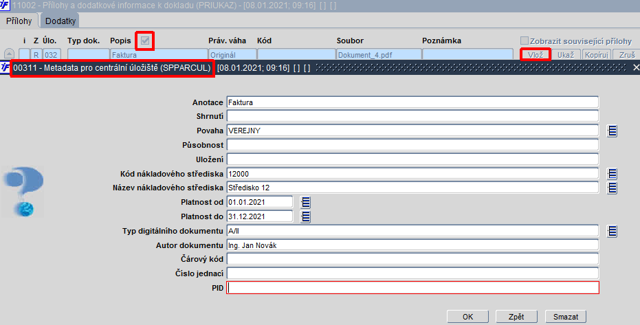Enable Zobrazit související přílohy checkbox
Viewport: 640px width, 325px height.
(x=524, y=41)
